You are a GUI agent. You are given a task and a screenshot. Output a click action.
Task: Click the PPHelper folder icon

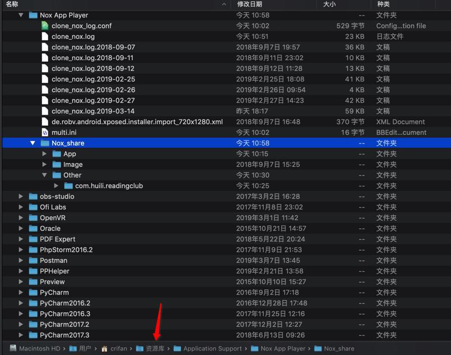pyautogui.click(x=33, y=271)
